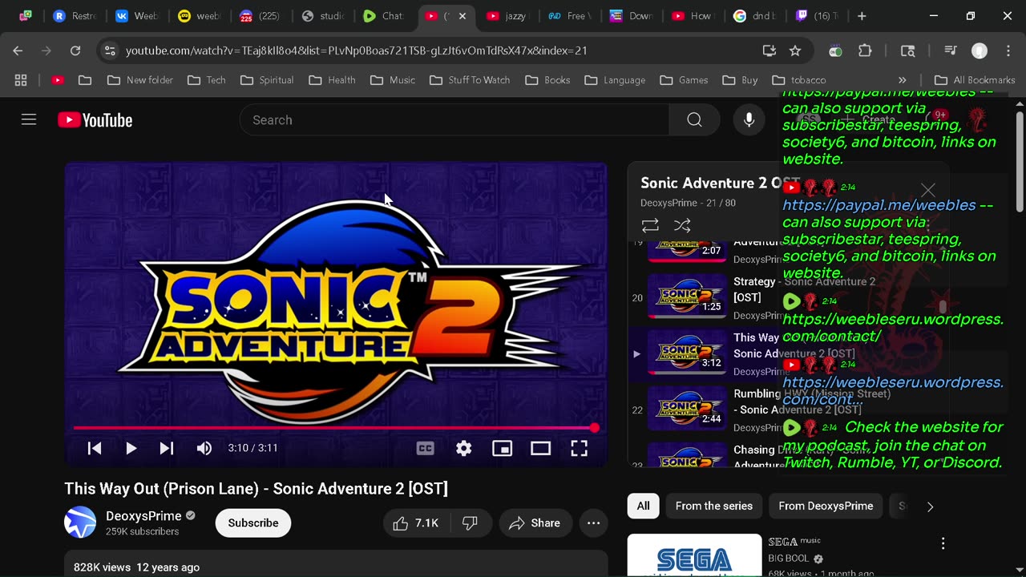Screen dimensions: 1026x577
Task: Seek using the red video progress bar
Action: [335, 428]
